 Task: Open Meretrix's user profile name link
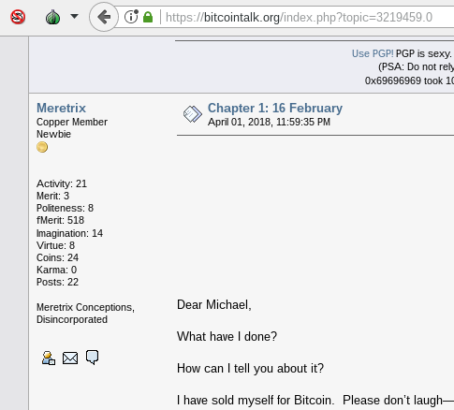click(x=61, y=108)
